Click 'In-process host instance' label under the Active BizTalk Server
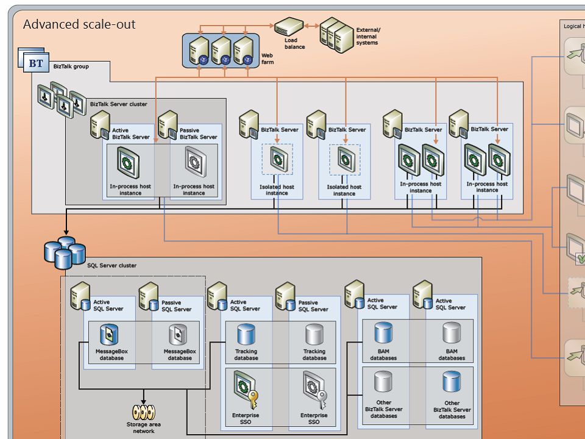Image resolution: width=585 pixels, height=439 pixels. (x=130, y=190)
